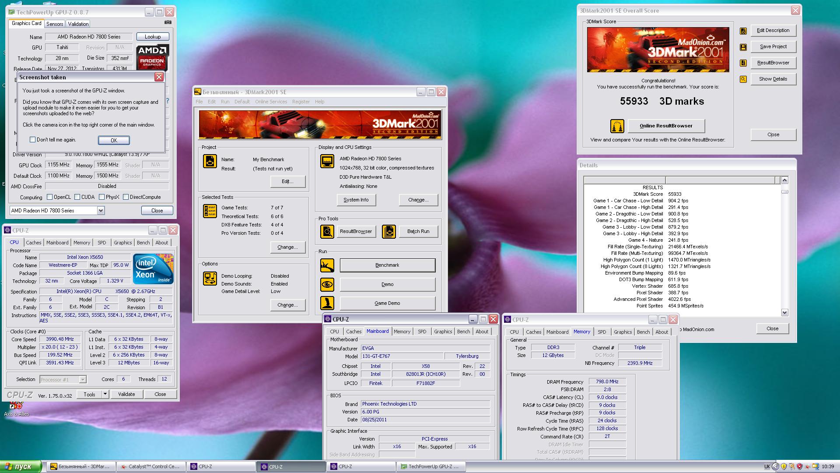Open the Processor #1 selection dropdown
Screen dimensions: 840x473
(x=83, y=380)
